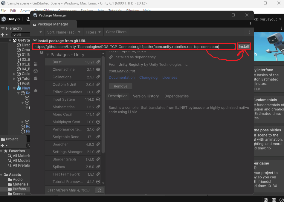
Task: Click the Package Manager tab label
Action: click(53, 24)
